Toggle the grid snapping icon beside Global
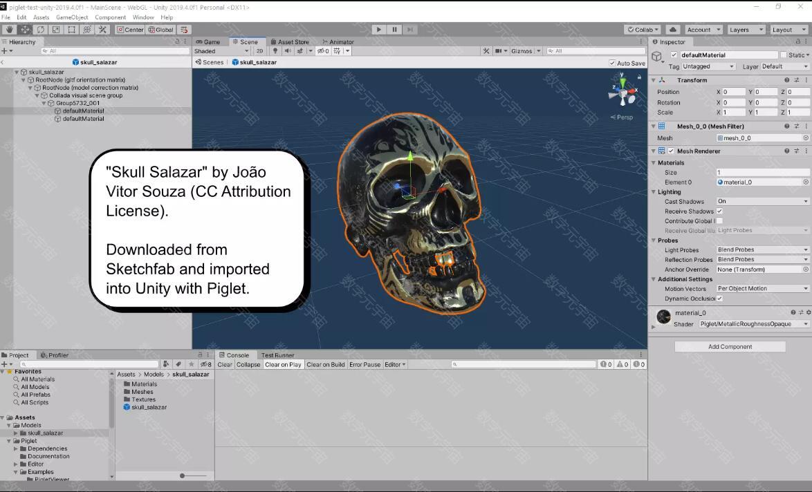This screenshot has width=812, height=492. click(184, 30)
